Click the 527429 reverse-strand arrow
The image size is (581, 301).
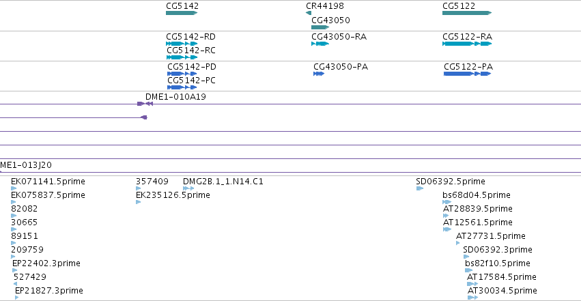click(15, 284)
